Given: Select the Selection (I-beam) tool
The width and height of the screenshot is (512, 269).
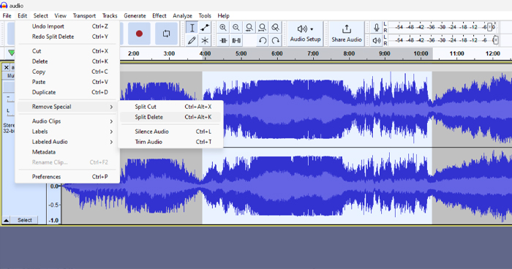Looking at the screenshot, I should point(192,28).
